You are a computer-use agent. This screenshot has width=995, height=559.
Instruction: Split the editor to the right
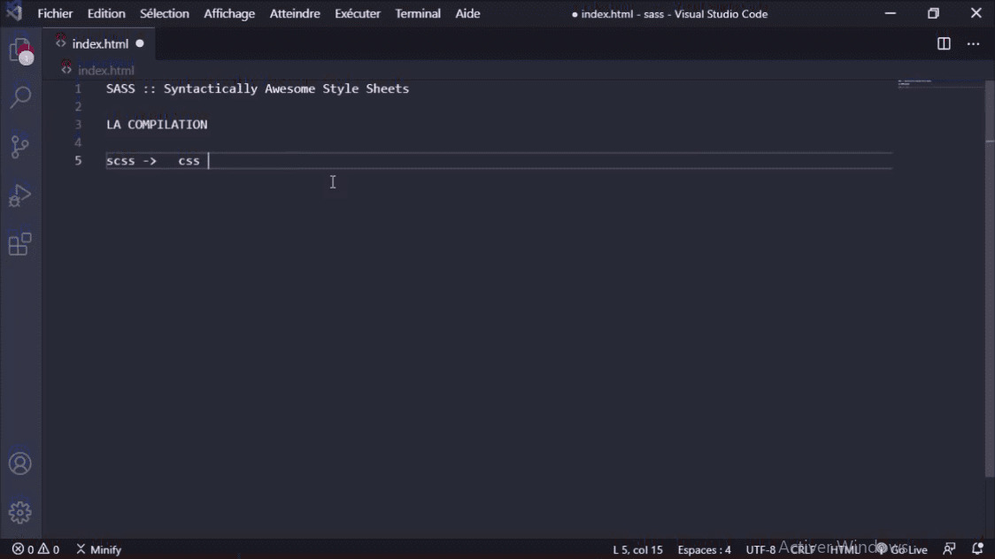point(944,43)
